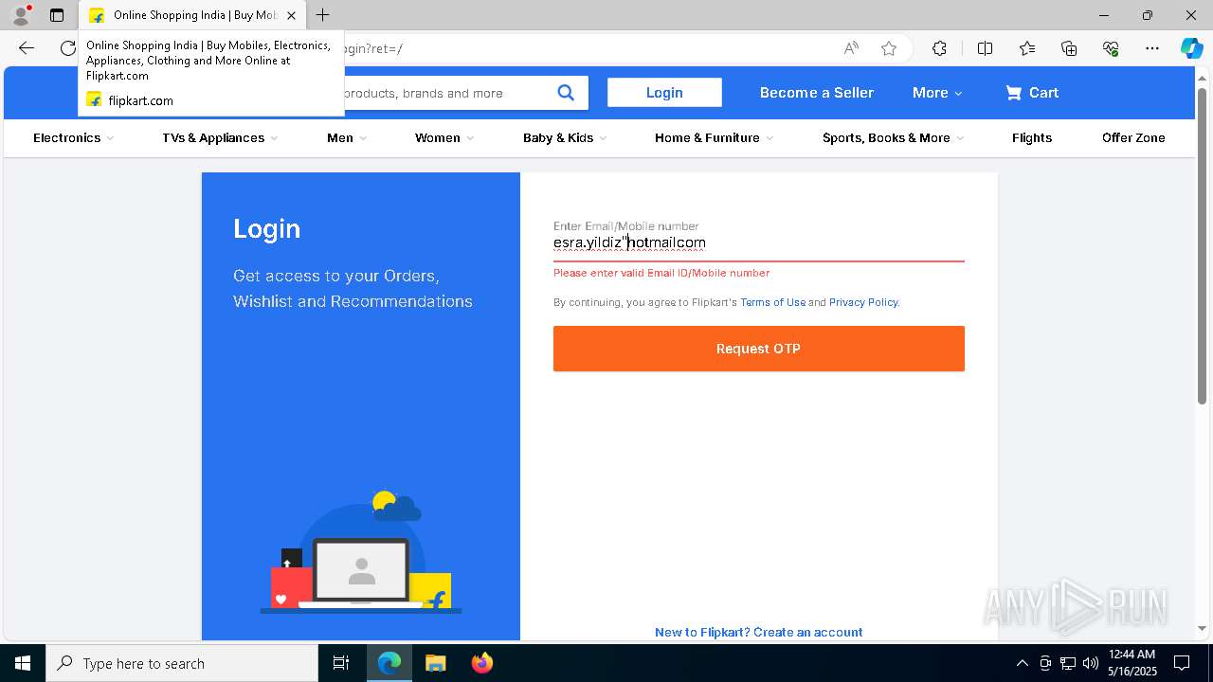Click the search magnifier icon in Flipkart header

point(566,93)
